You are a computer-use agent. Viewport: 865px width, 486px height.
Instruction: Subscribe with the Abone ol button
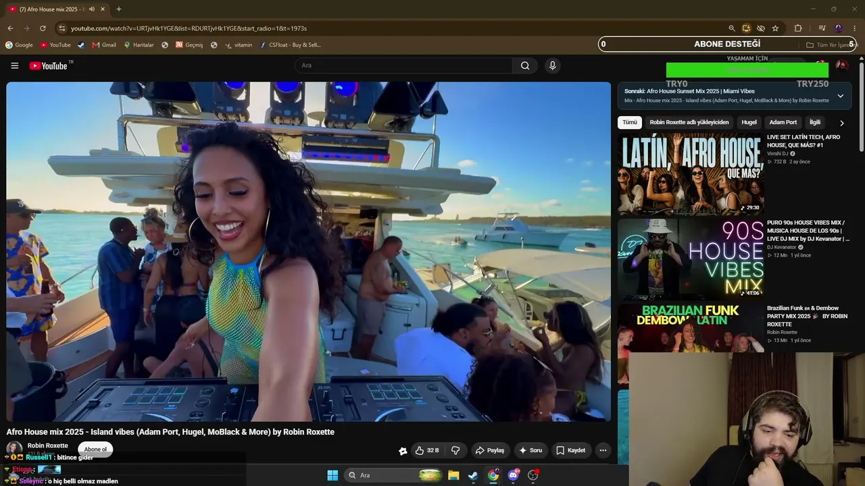tap(95, 450)
